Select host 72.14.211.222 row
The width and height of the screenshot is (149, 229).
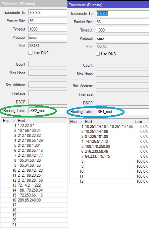pos(34,185)
